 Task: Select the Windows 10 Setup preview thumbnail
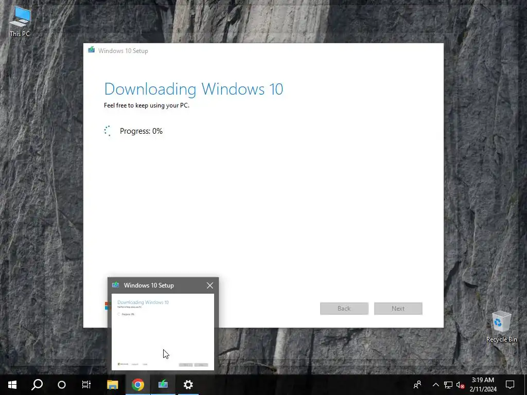pyautogui.click(x=163, y=332)
